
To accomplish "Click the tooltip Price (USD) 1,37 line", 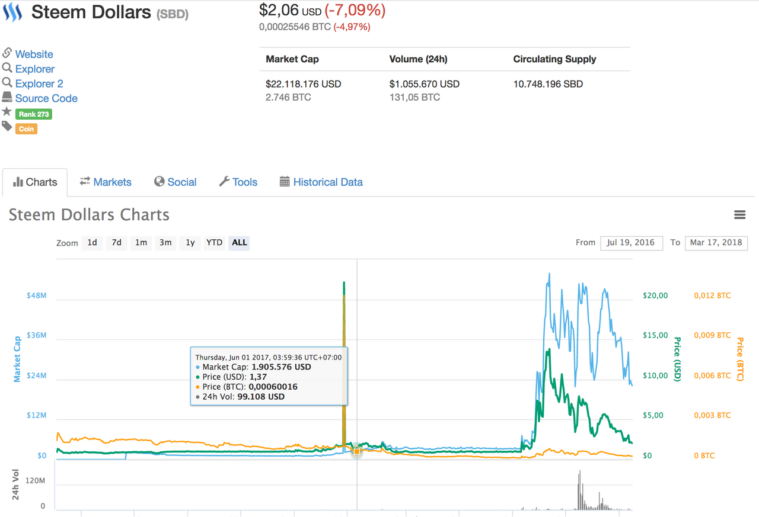I will tap(231, 377).
